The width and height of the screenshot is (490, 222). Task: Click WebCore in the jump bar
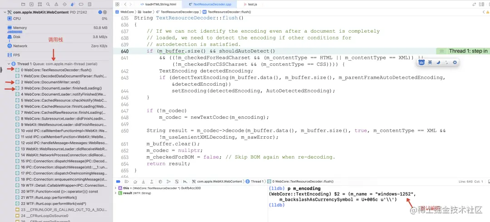(125, 12)
